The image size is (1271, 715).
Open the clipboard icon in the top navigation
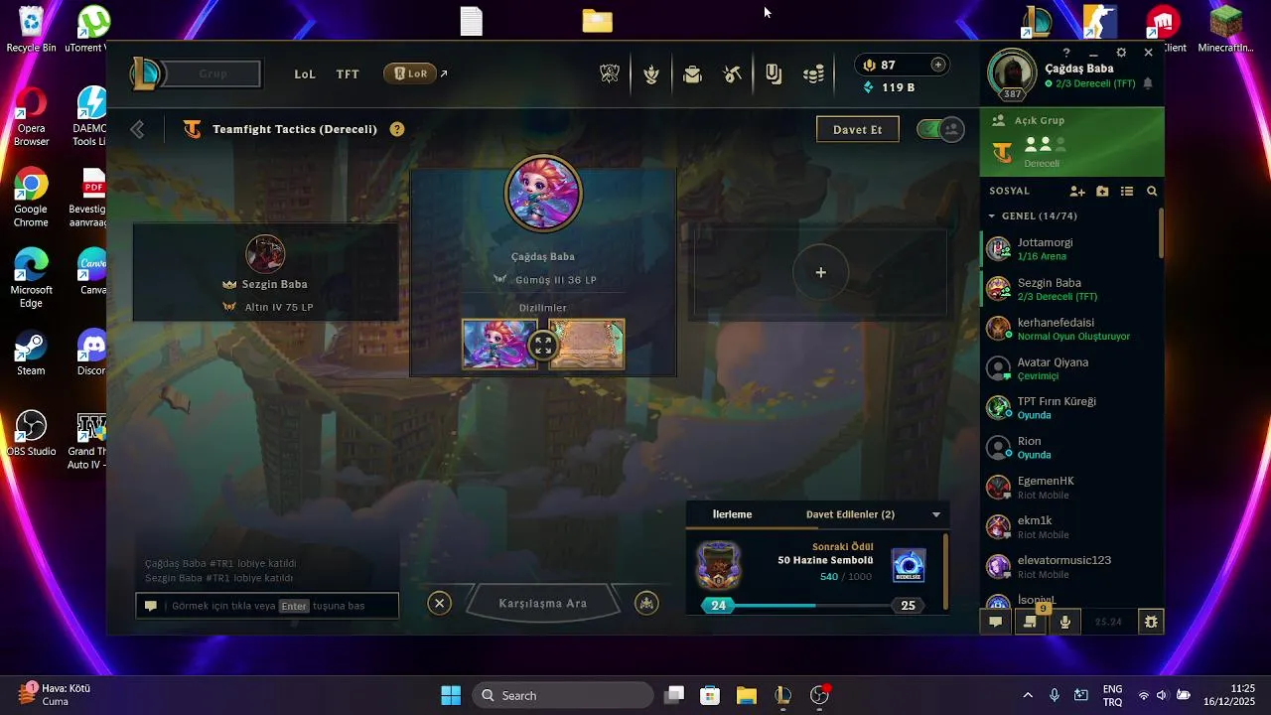(774, 73)
